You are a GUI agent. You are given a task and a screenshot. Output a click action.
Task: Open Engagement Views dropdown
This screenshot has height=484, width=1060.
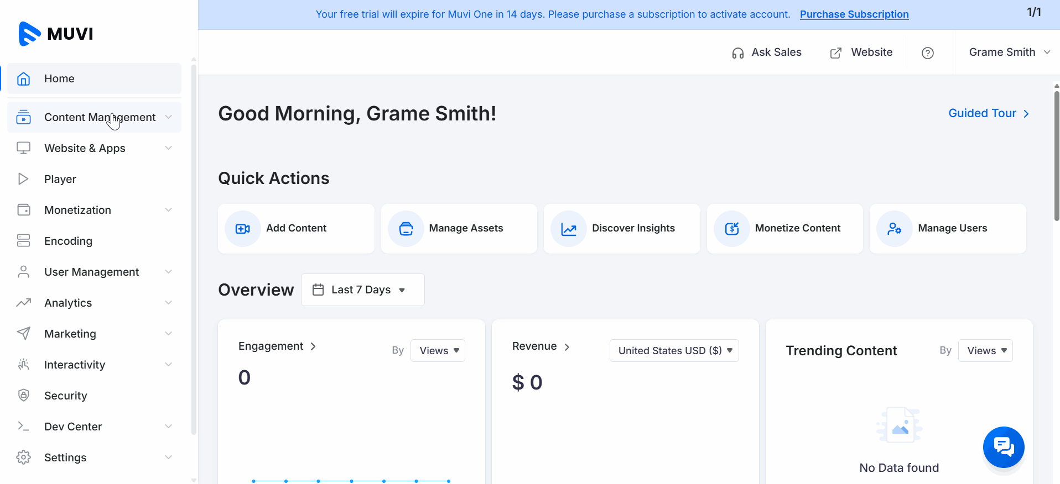click(x=438, y=351)
